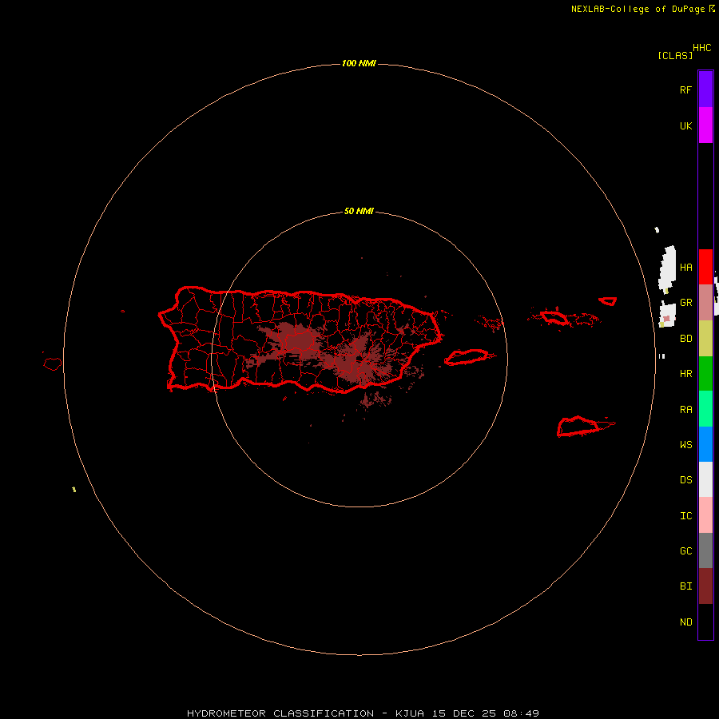Click the ND legend label
The image size is (719, 719).
pos(685,622)
